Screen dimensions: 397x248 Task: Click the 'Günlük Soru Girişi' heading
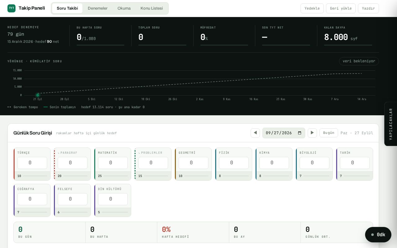pos(33,133)
